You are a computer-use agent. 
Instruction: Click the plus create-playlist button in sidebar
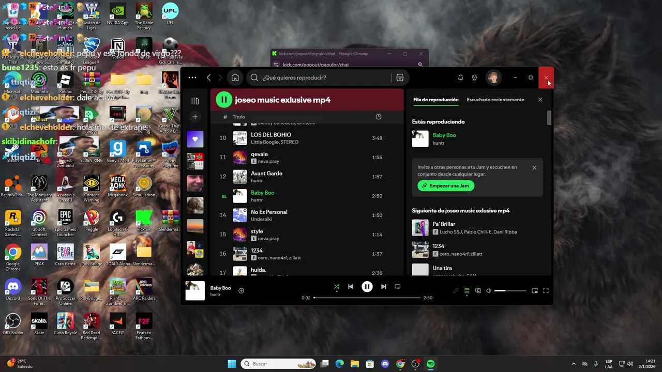coord(195,117)
